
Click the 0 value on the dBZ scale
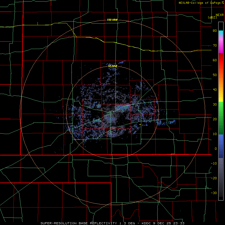click(x=216, y=149)
